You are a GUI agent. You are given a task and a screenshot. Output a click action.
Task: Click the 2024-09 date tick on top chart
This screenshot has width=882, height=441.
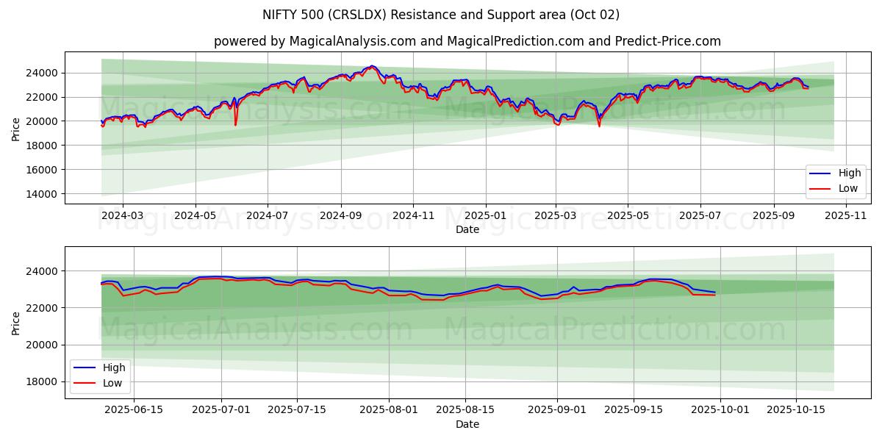340,217
